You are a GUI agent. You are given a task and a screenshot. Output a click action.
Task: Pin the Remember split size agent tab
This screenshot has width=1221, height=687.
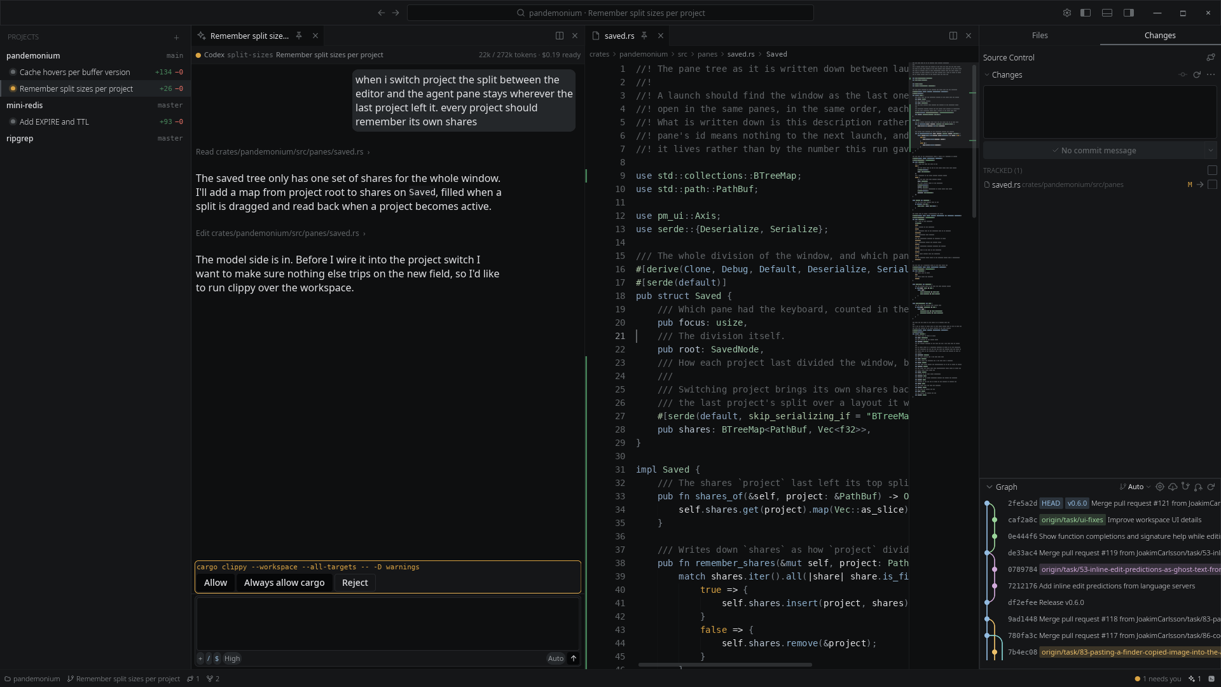[x=299, y=36]
